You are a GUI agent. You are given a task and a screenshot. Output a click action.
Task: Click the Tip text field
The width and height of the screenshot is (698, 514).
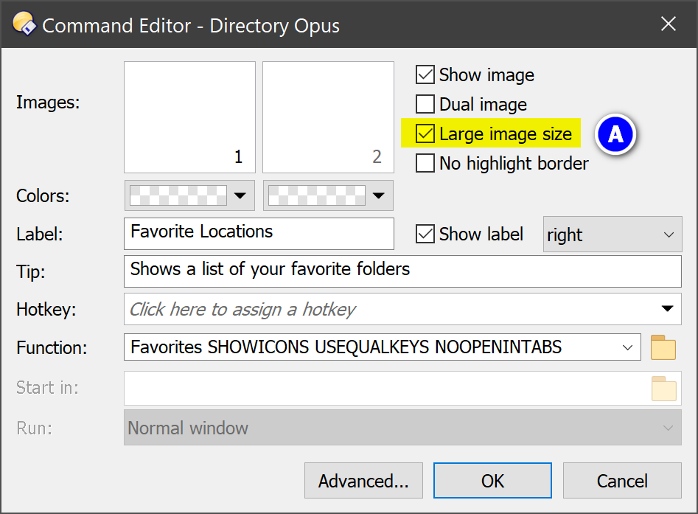(402, 271)
